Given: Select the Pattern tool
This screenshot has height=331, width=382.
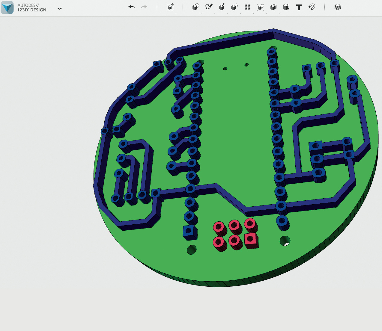Looking at the screenshot, I should (247, 7).
